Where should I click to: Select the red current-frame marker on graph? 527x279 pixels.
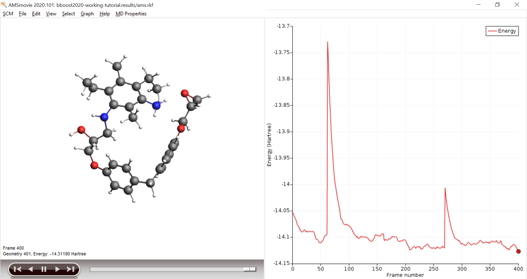pos(518,251)
